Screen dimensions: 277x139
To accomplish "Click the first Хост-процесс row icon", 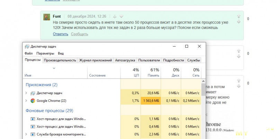I will pos(33,119).
